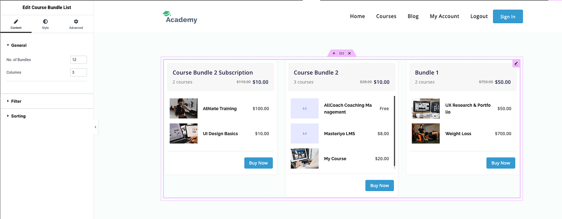Collapse the editor panel with arrow handle

coord(96,127)
